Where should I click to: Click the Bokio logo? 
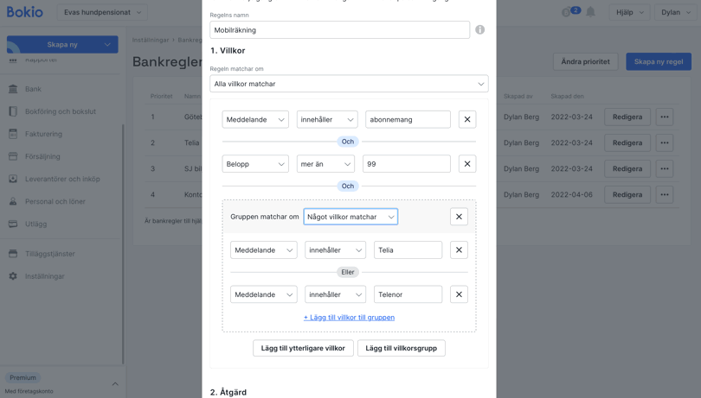click(24, 12)
